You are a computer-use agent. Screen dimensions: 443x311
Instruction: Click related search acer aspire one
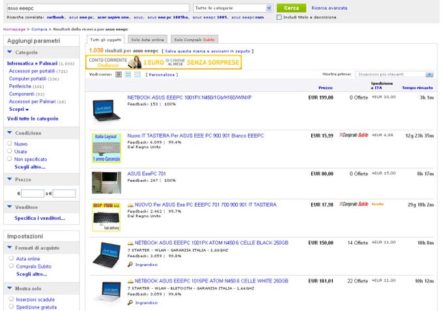pos(113,17)
